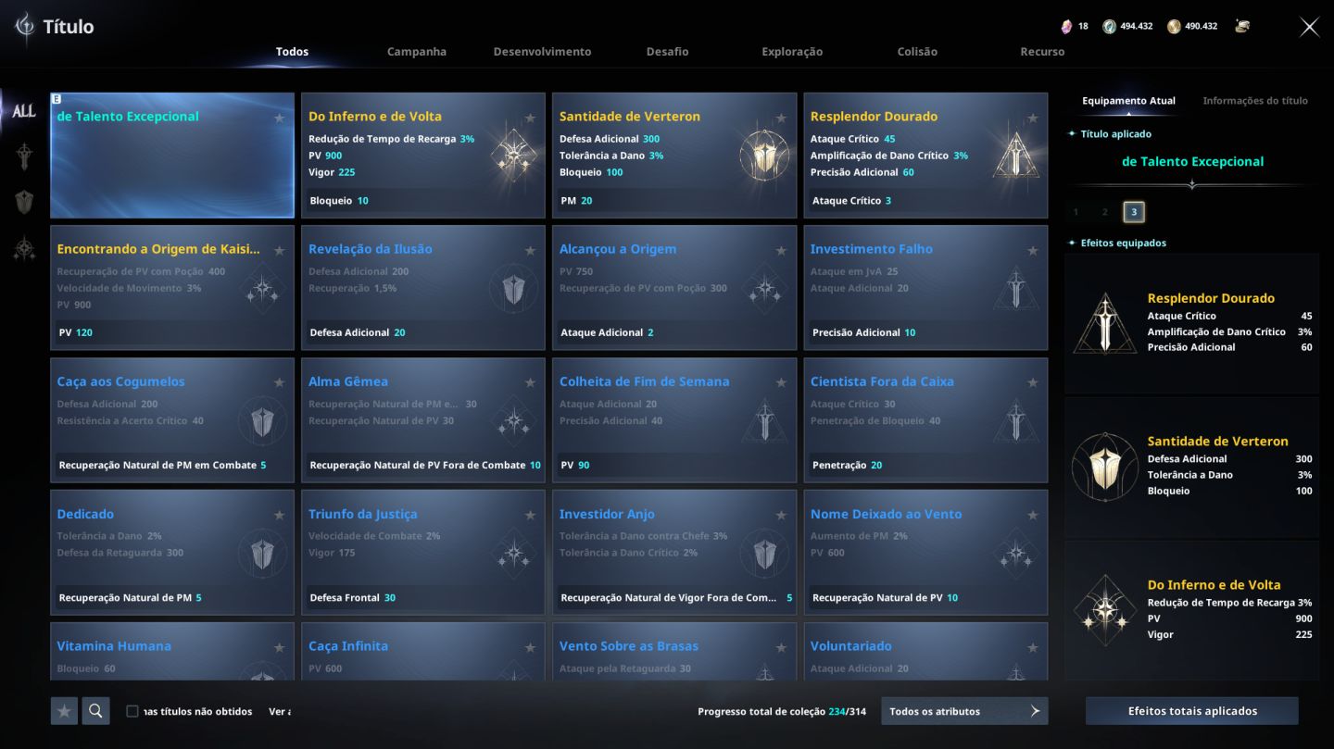Screen dimensions: 1334x749
Task: Click the Alma Gêmea star emblem
Action: point(514,420)
